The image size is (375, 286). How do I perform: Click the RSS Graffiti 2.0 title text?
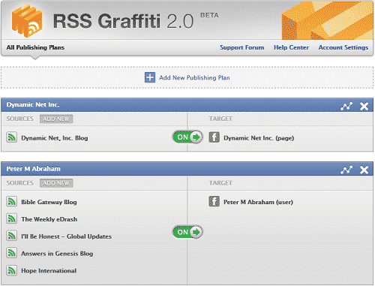[123, 21]
